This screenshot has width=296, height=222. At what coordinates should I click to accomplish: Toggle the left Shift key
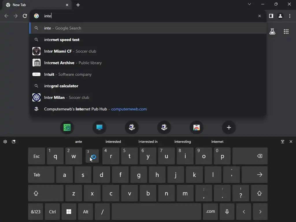click(x=46, y=193)
